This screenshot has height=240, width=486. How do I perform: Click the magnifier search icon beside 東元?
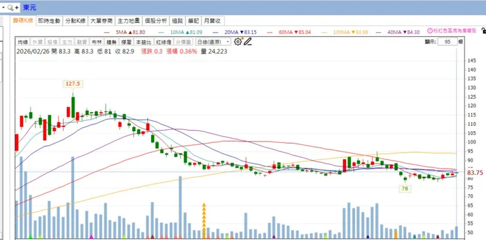coord(11,8)
